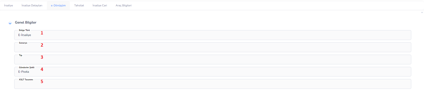Open the İrsaliye tab
The width and height of the screenshot is (426, 98).
coord(9,5)
